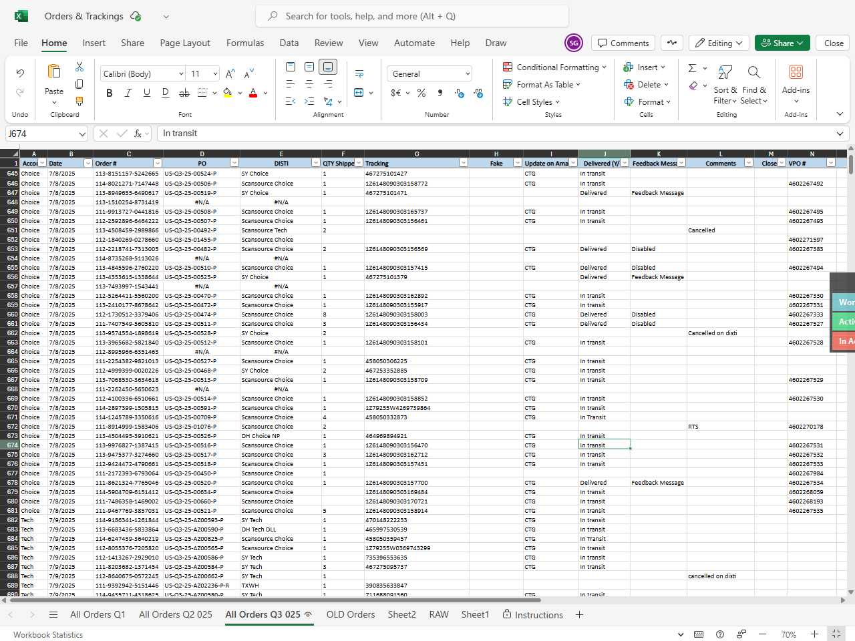Open the Name Box J674 dropdown arrow

click(82, 134)
